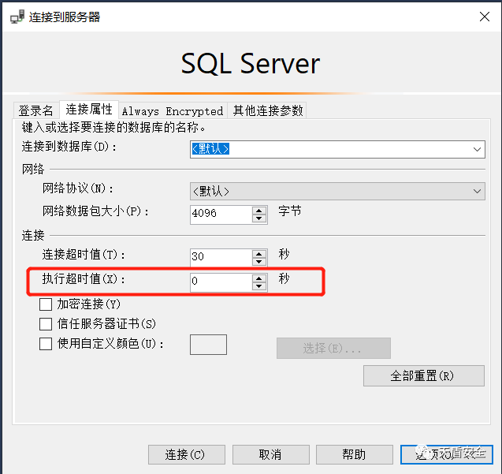The height and width of the screenshot is (474, 502).
Task: Increase execution timeout value with up arrow
Action: pos(259,278)
